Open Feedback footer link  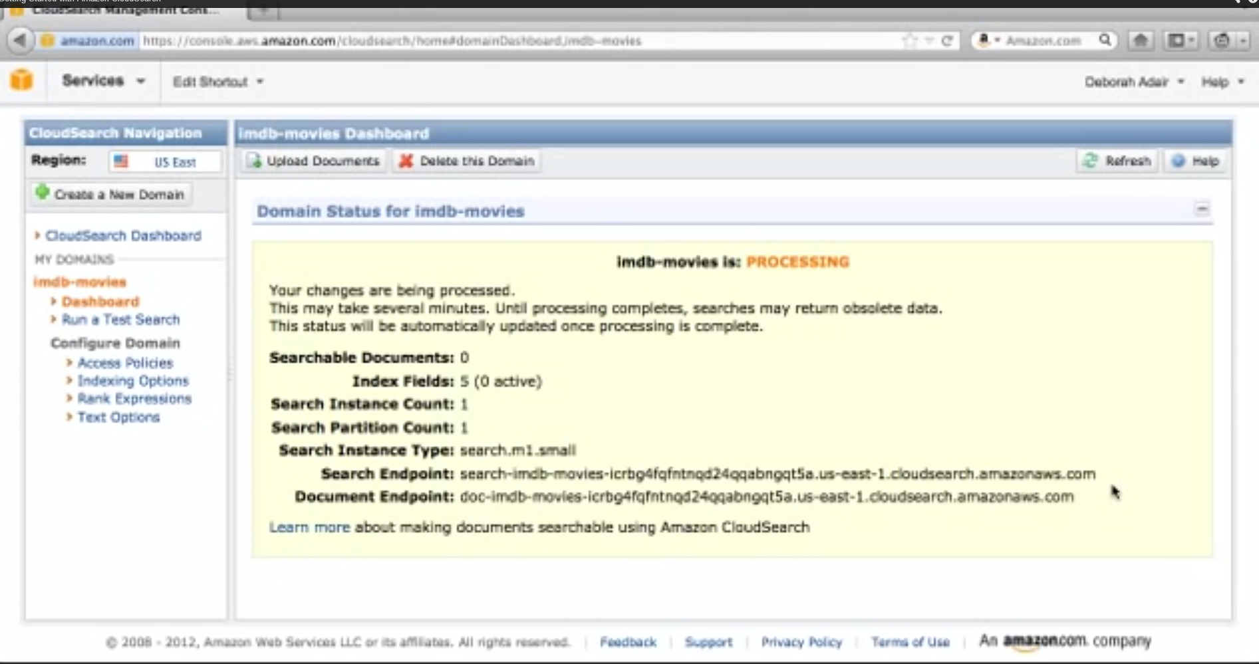pyautogui.click(x=628, y=642)
